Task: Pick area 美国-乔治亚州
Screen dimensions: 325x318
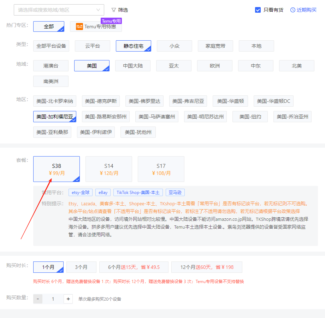Action: pos(292,117)
